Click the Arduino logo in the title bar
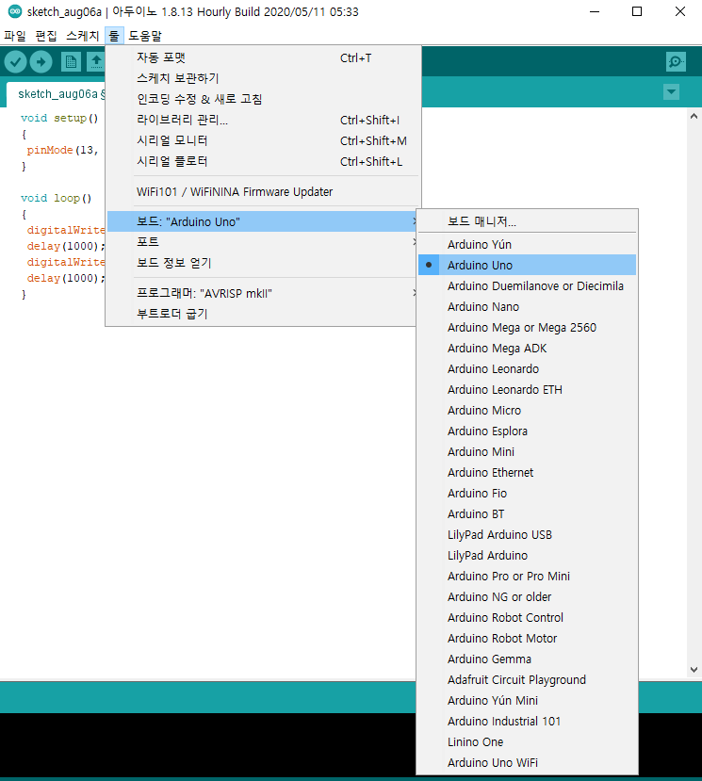 point(15,11)
